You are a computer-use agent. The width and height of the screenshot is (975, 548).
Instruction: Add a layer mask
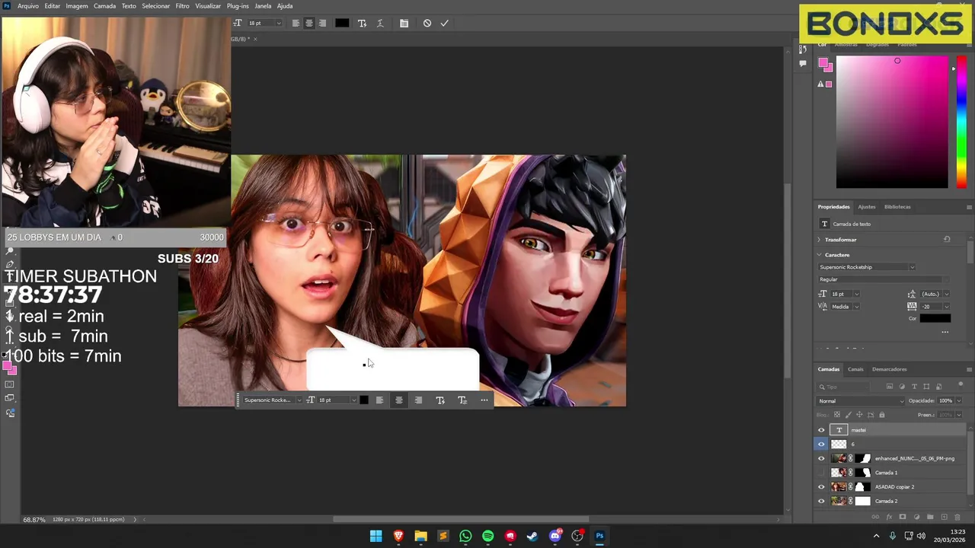[903, 517]
